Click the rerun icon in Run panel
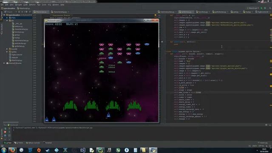Image resolution: width=272 pixels, height=153 pixels. 5,128
